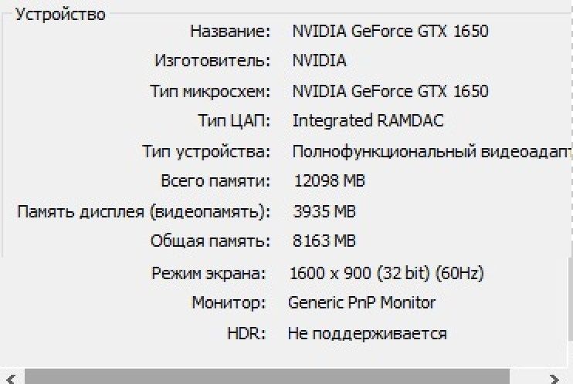
Task: Select the shared memory value "8163 MB"
Action: click(324, 241)
